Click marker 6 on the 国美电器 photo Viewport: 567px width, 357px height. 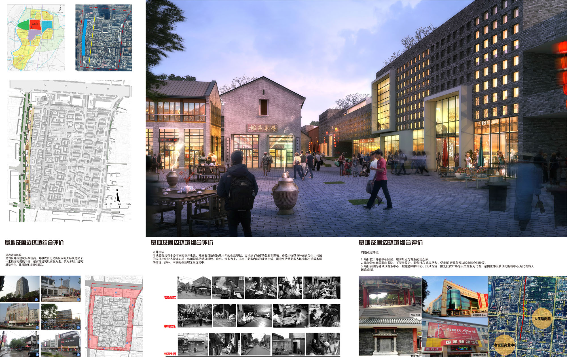(79, 354)
